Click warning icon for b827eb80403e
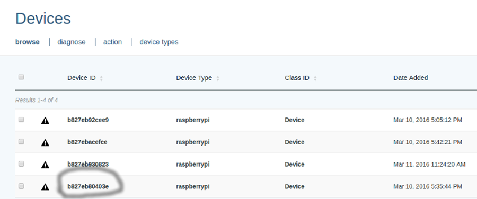 (x=45, y=186)
